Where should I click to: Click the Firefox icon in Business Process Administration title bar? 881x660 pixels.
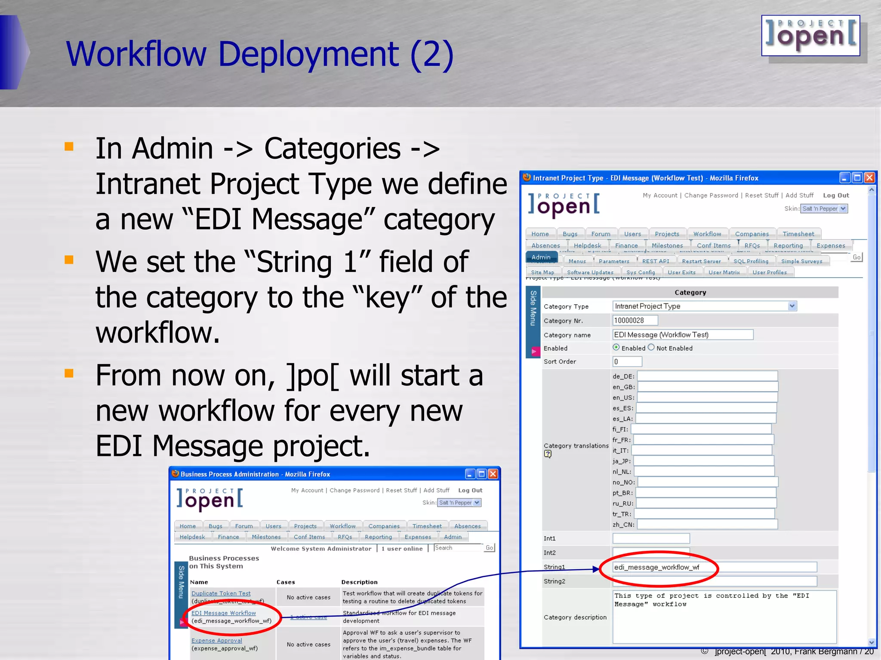tap(175, 474)
